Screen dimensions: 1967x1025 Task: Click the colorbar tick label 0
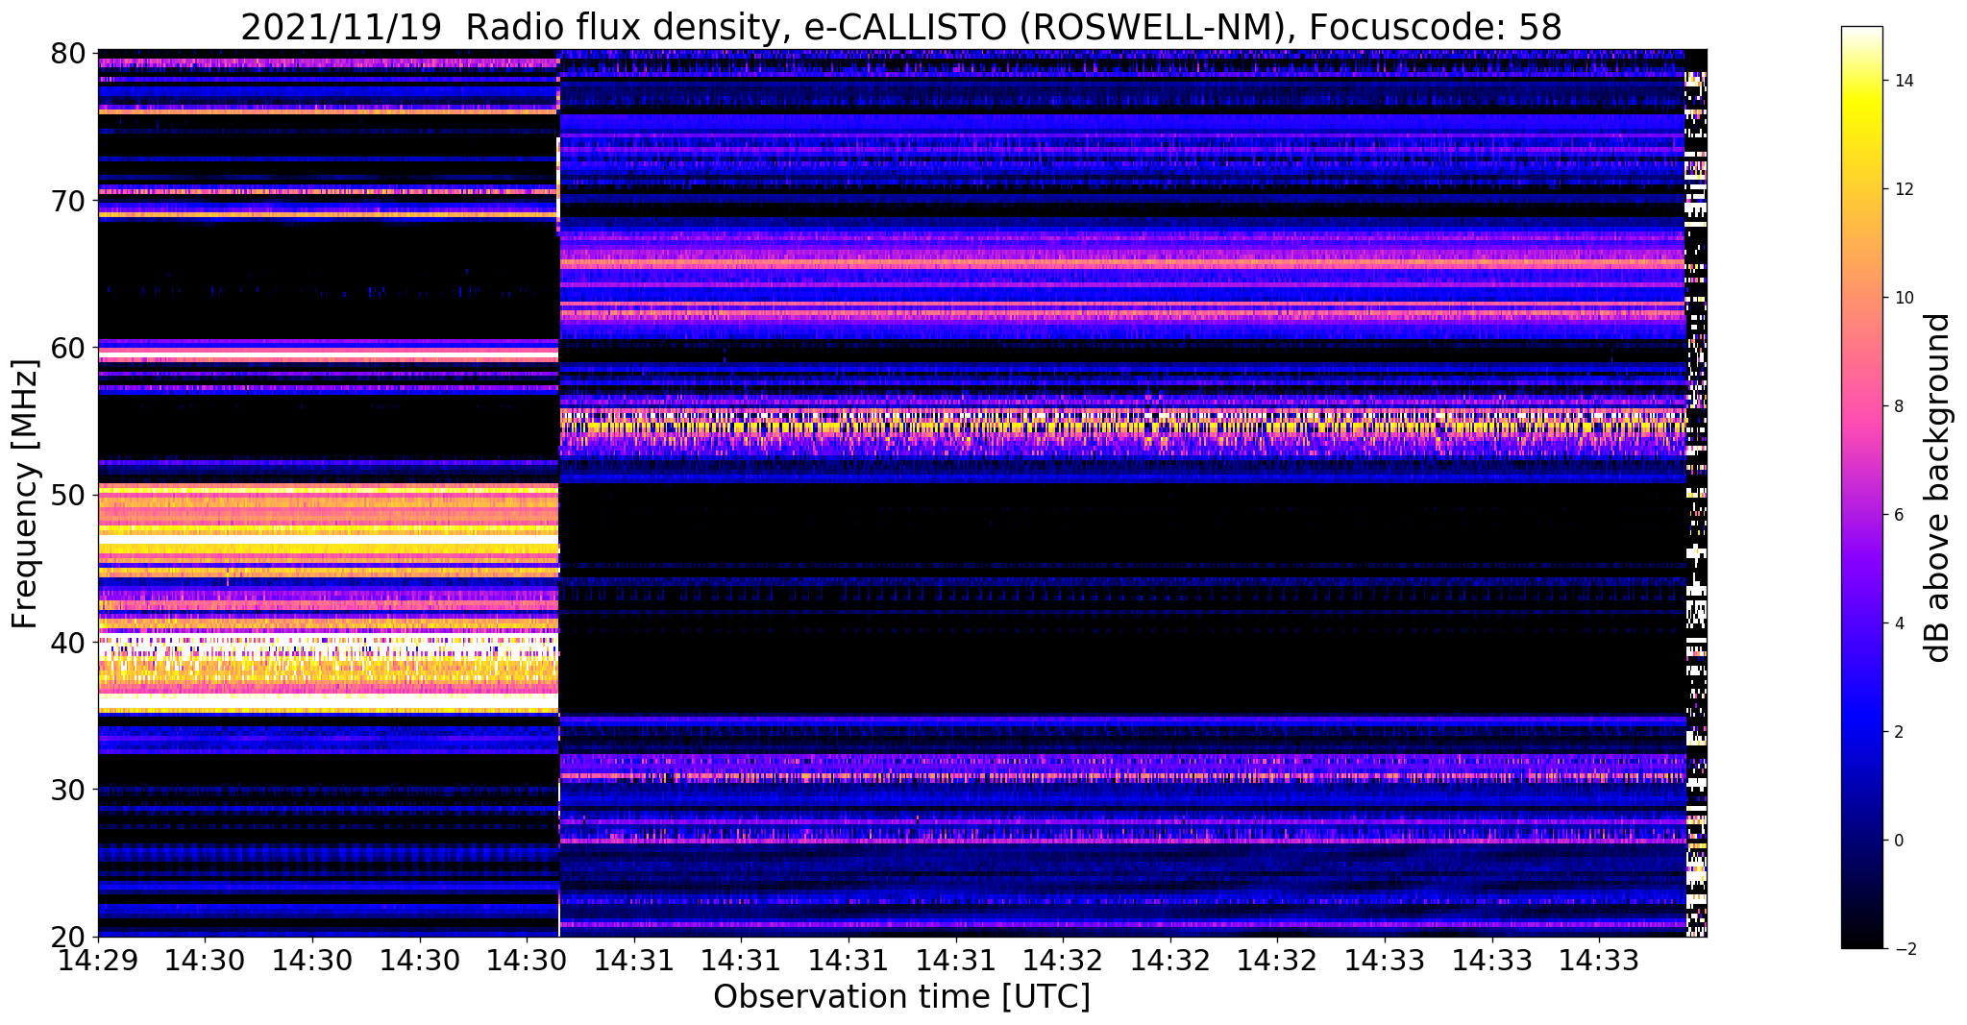(1898, 841)
